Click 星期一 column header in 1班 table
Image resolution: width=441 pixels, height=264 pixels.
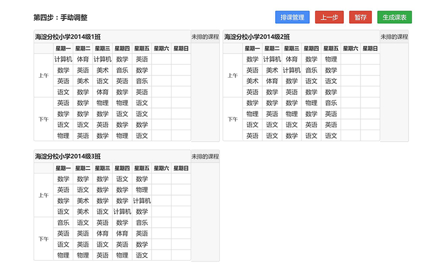pyautogui.click(x=63, y=49)
